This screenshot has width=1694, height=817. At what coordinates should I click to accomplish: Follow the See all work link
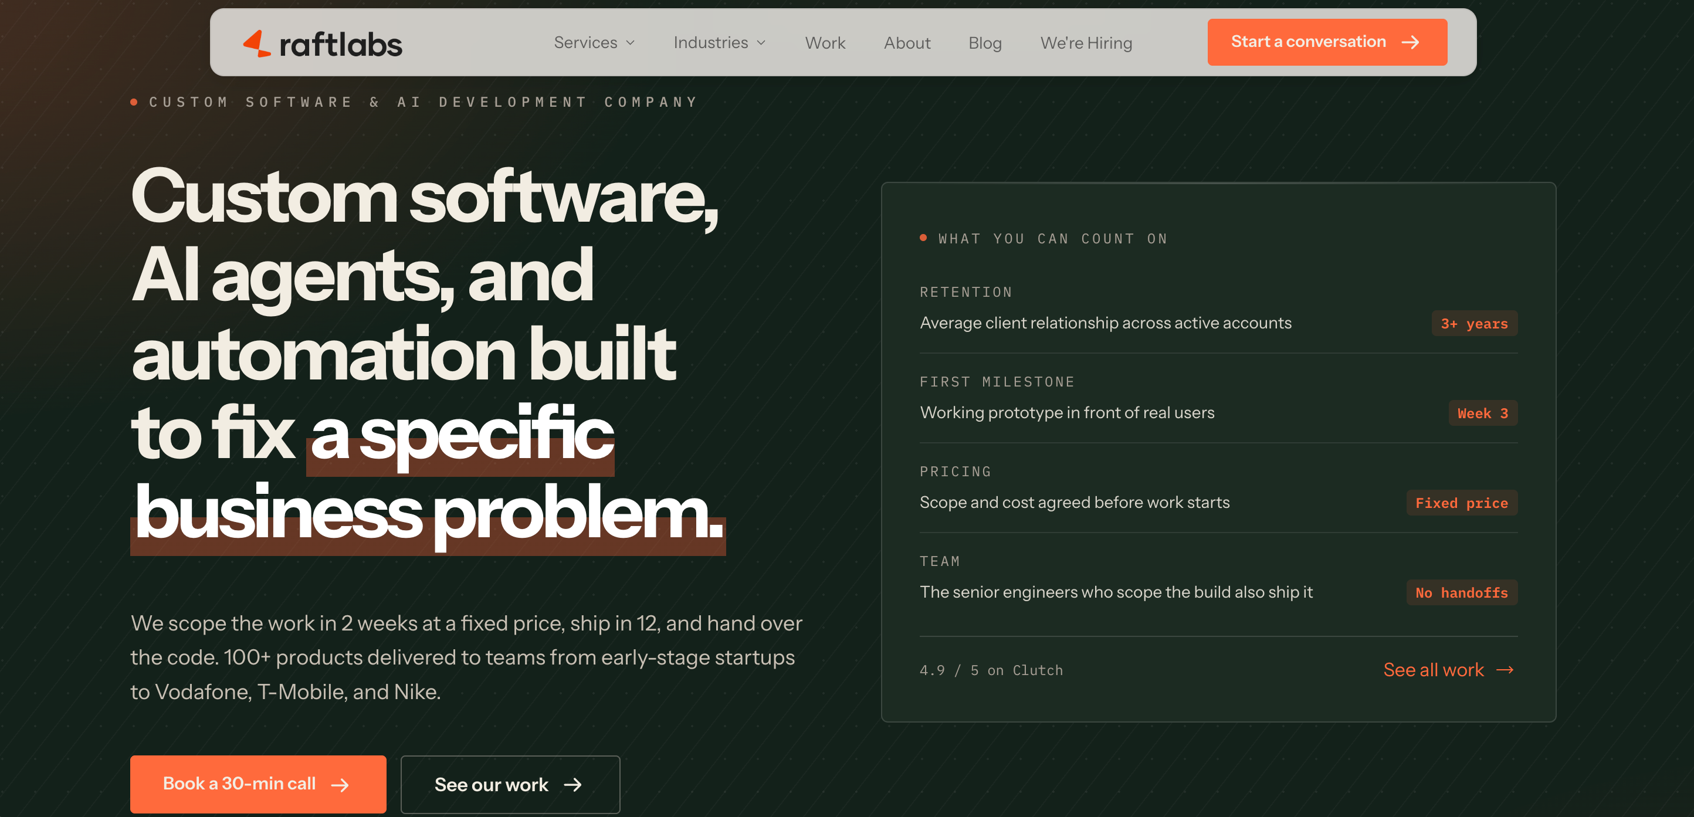click(1449, 669)
